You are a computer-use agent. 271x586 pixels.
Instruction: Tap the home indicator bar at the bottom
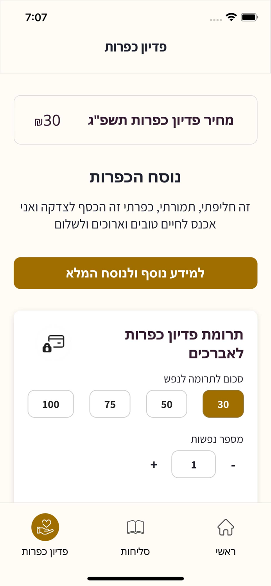coord(135,578)
